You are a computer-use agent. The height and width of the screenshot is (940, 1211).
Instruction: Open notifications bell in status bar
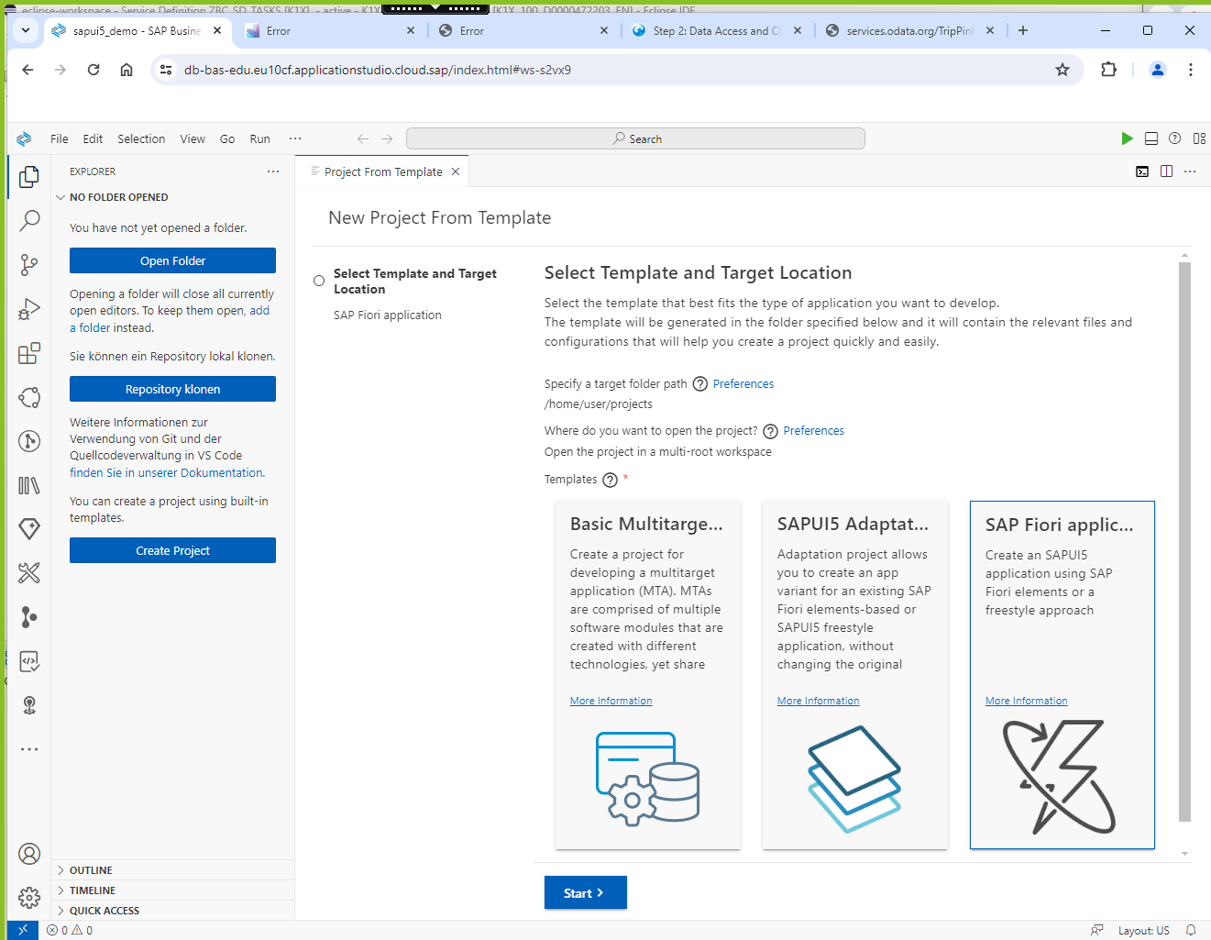(x=1191, y=930)
